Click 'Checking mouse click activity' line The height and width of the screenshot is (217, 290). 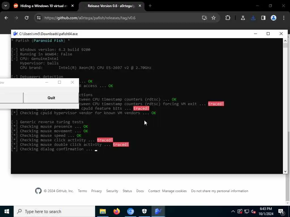pos(62,140)
